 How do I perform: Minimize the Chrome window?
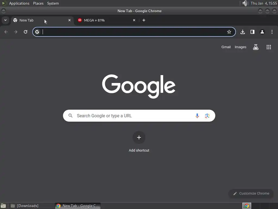[x=260, y=11]
